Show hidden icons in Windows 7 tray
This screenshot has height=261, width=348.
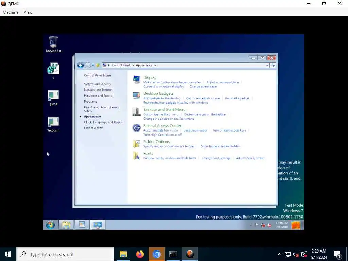coord(250,225)
